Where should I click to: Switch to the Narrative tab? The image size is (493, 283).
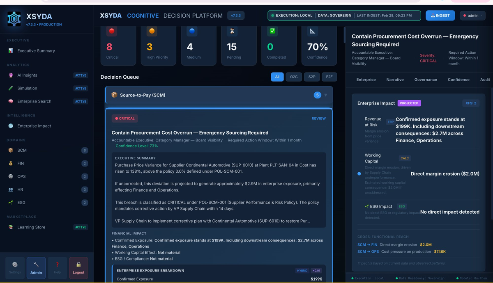coord(395,80)
